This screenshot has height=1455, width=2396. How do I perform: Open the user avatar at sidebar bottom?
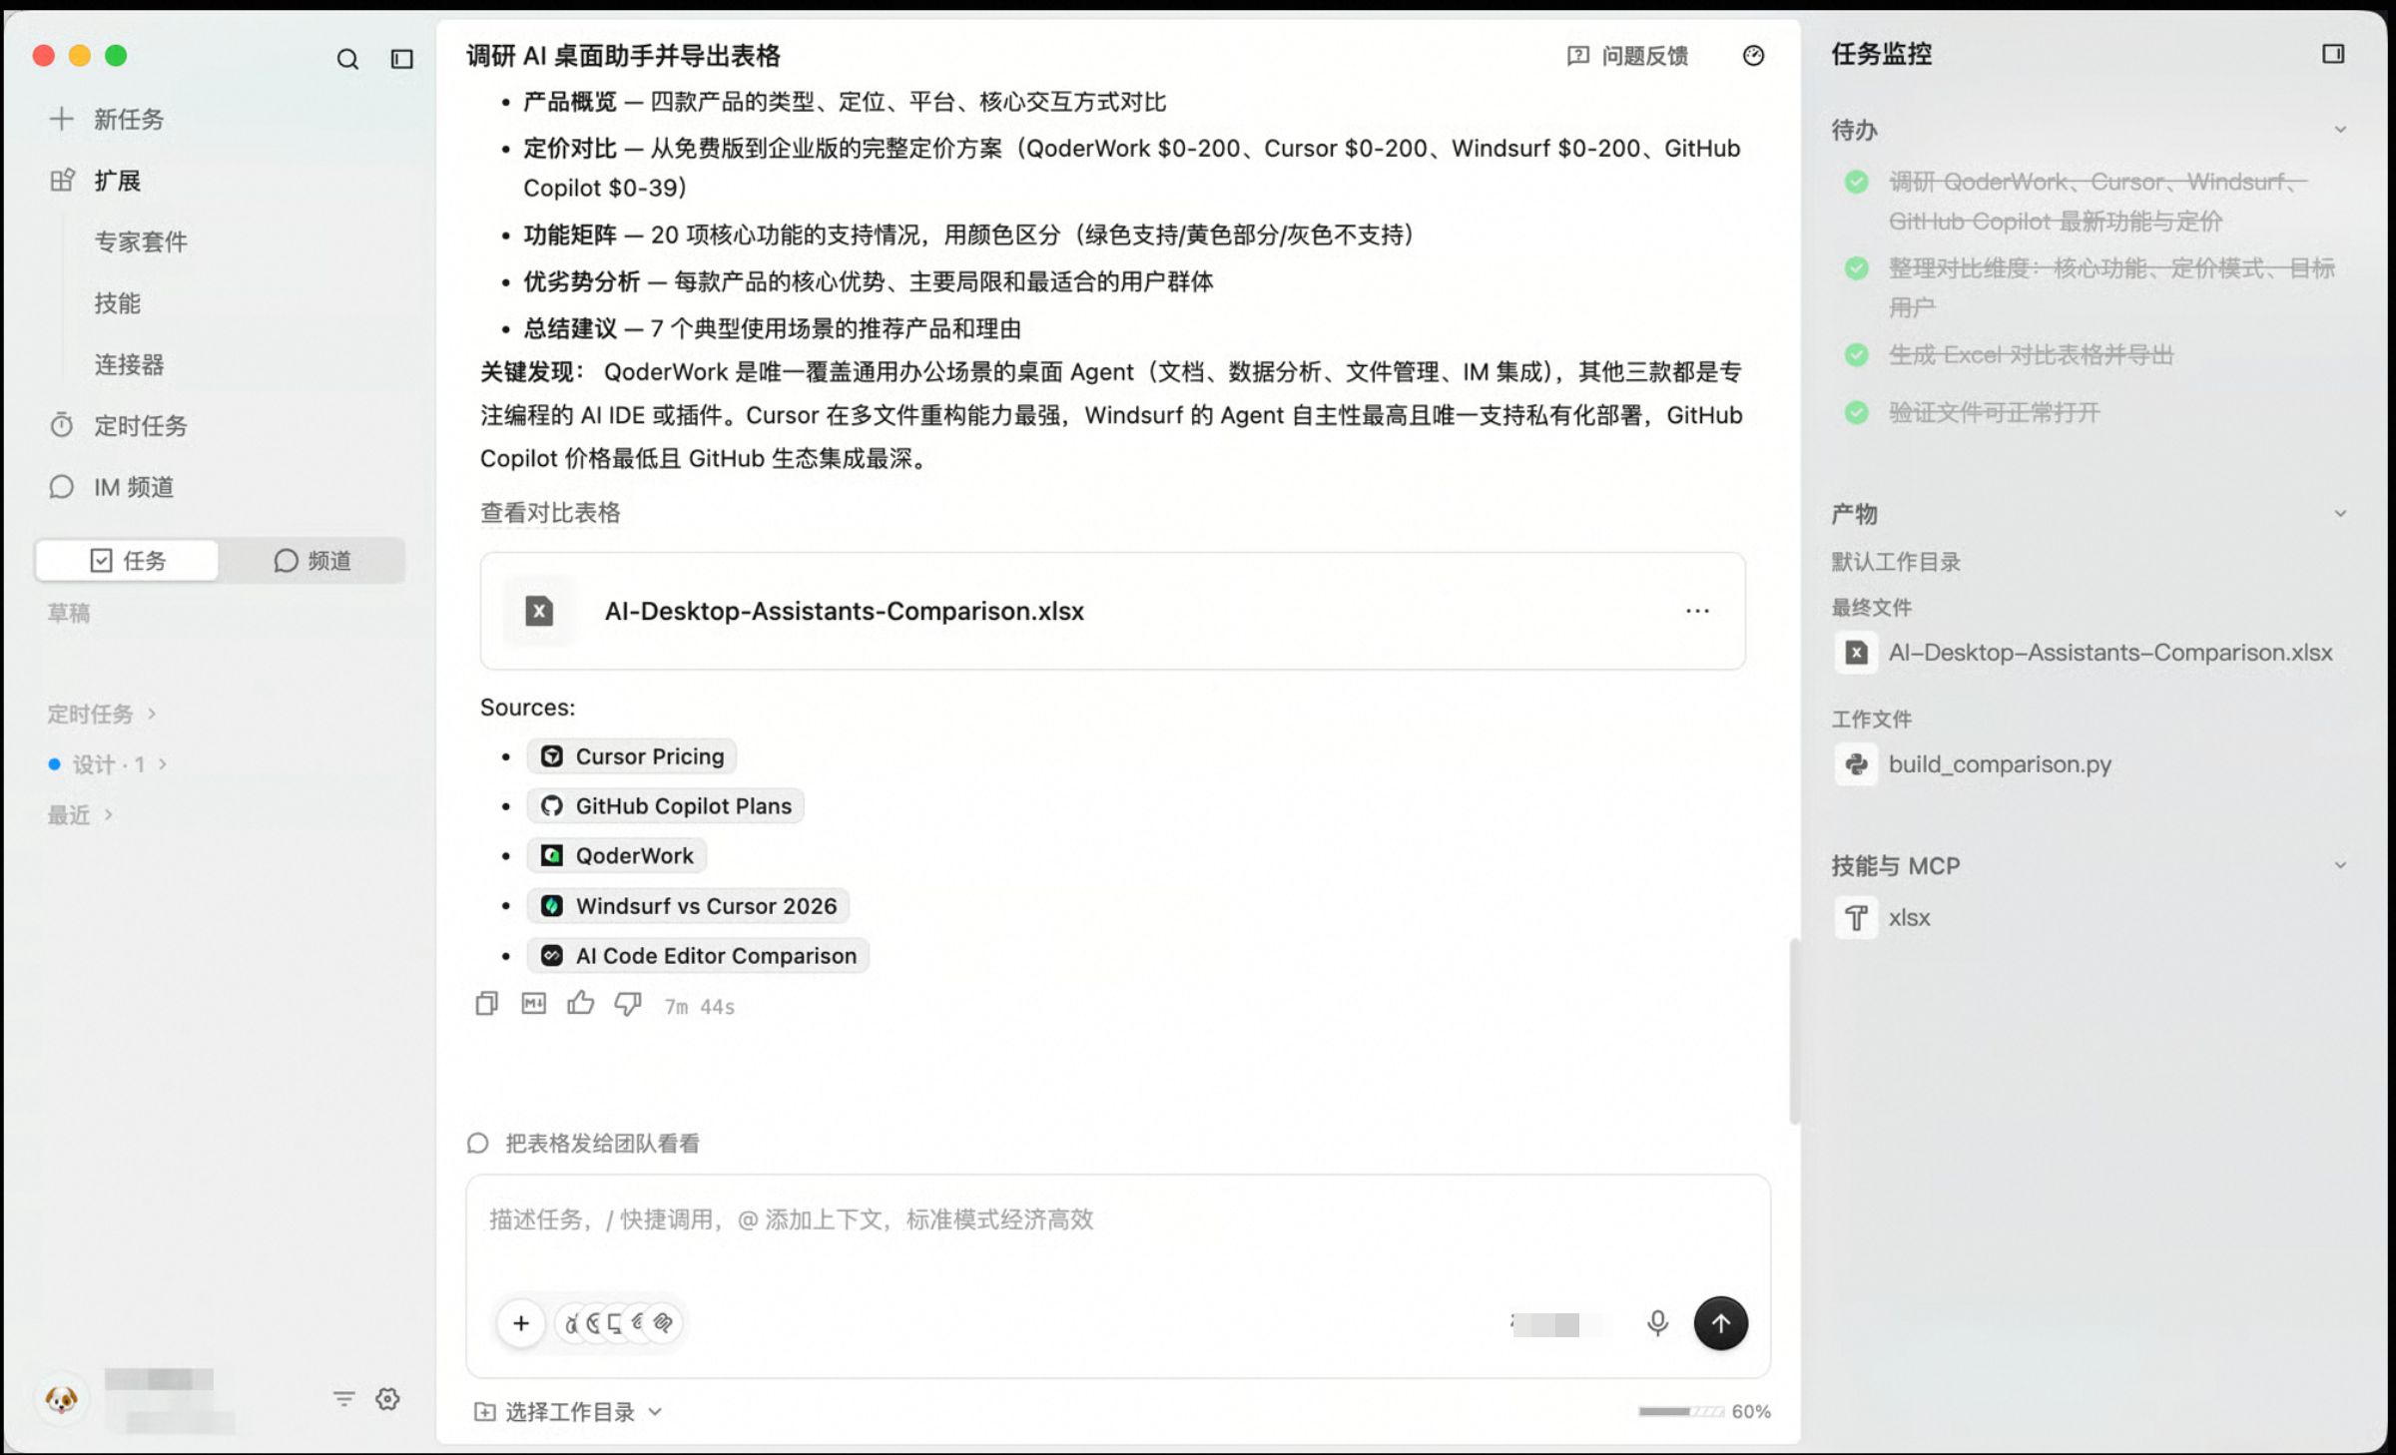(61, 1399)
